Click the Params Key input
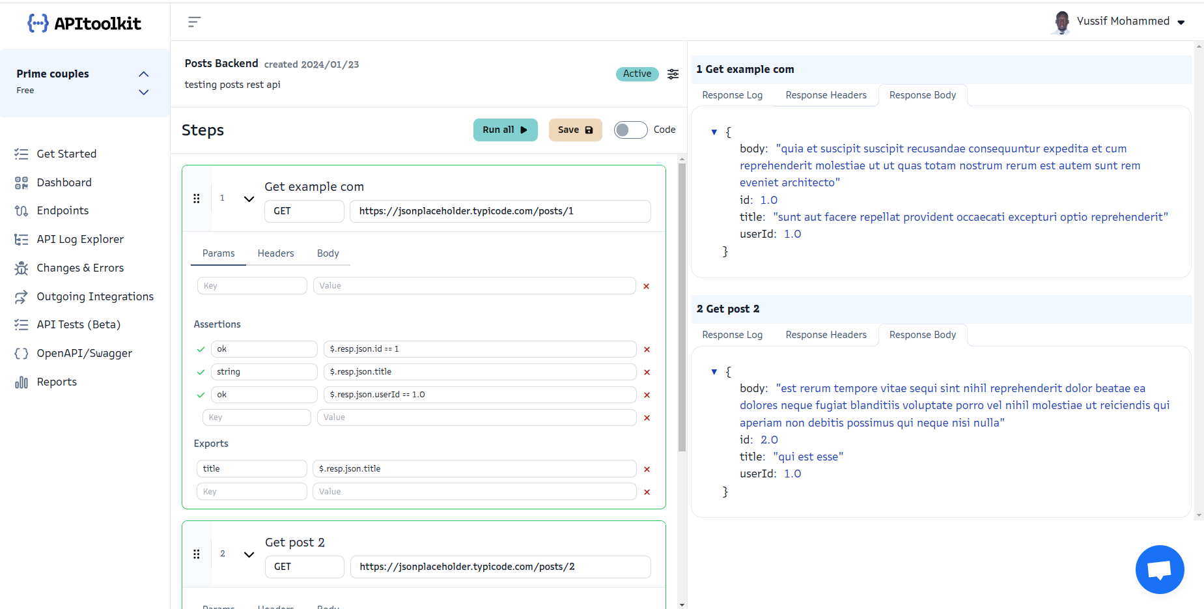Image resolution: width=1204 pixels, height=609 pixels. [252, 286]
